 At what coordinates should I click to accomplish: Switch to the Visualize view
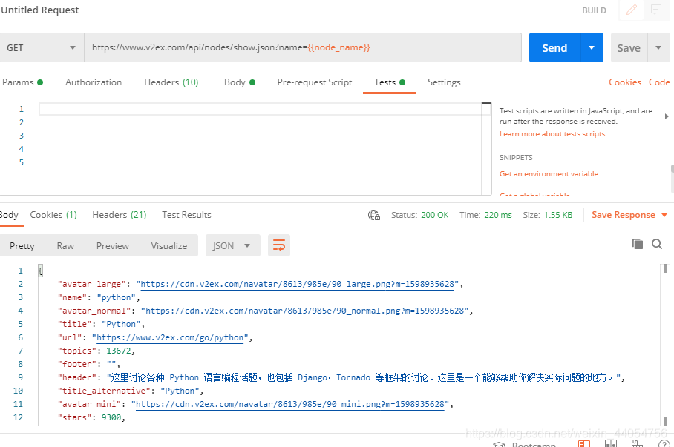(169, 245)
